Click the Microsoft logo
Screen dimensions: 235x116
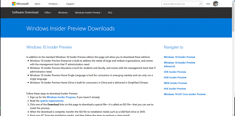pyautogui.click(x=20, y=4)
